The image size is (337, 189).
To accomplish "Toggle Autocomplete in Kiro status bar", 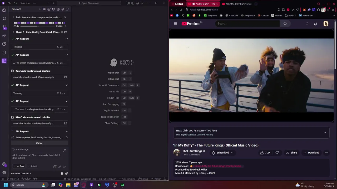I will click(127, 179).
